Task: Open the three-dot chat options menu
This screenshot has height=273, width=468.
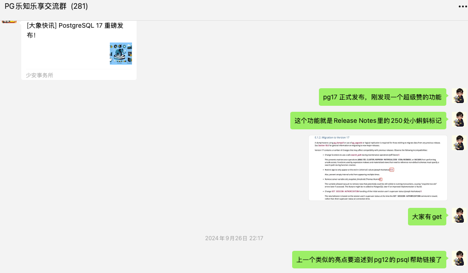Action: click(462, 6)
